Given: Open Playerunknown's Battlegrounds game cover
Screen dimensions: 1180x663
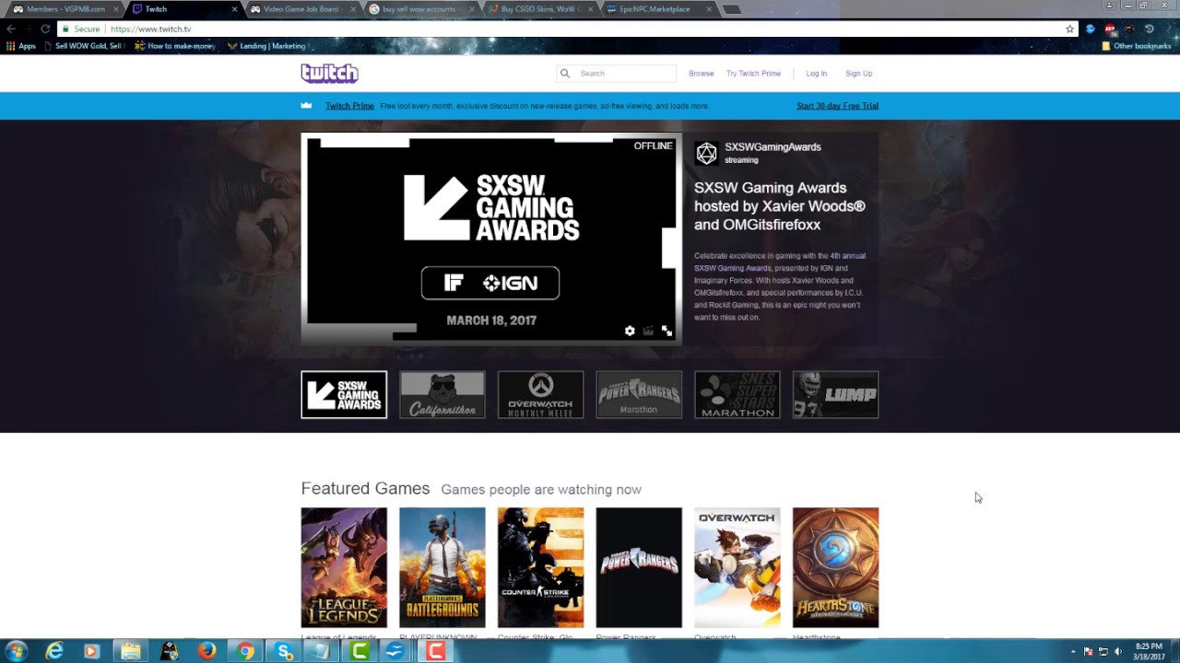Looking at the screenshot, I should tap(442, 567).
